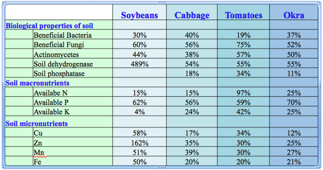Click the misspelled 'Availabe N' label
This screenshot has height=170, width=323.
point(51,93)
